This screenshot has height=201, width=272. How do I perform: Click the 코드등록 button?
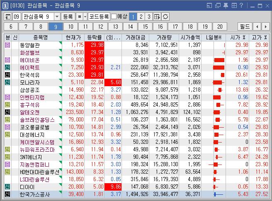pos(99,17)
